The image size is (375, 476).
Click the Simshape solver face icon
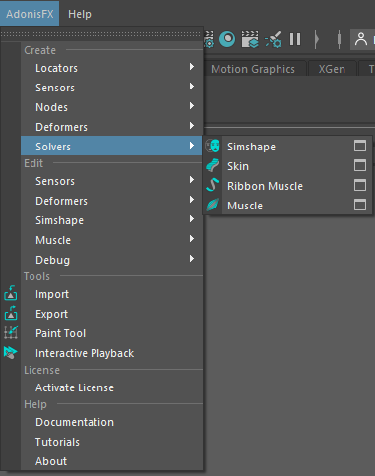(213, 146)
